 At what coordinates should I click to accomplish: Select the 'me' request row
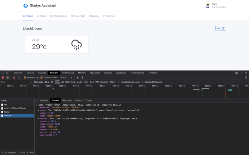17,105
